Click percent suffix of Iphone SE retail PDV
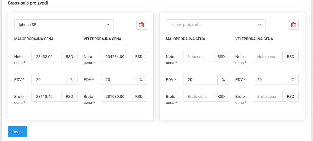The width and height of the screenshot is (313, 141). (x=72, y=80)
